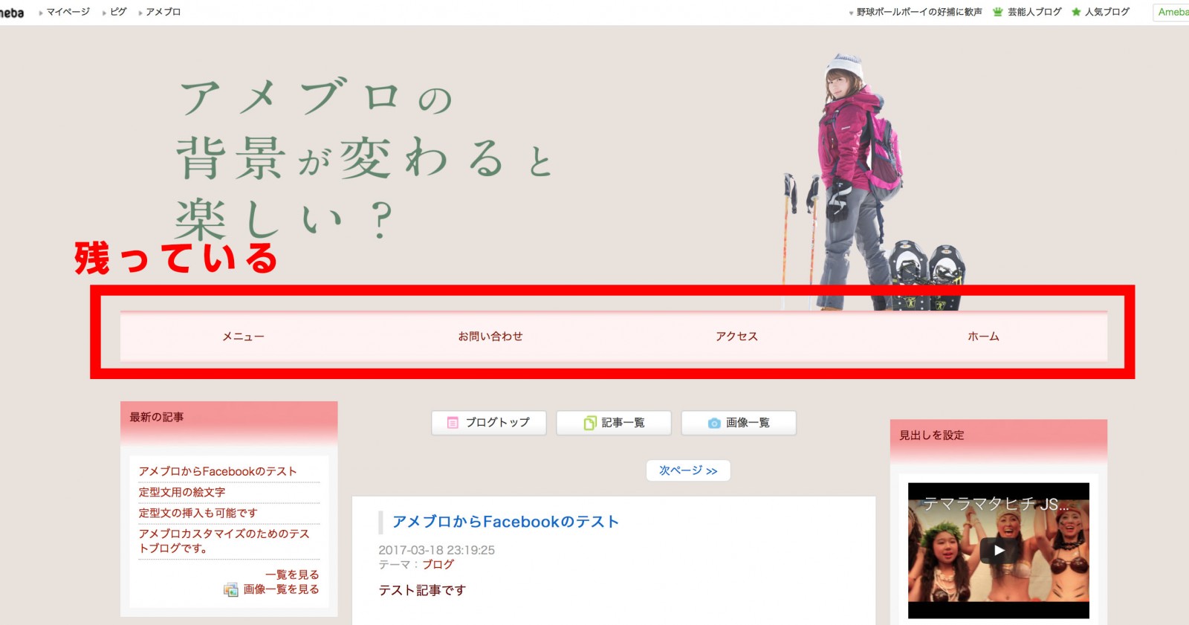Open the 野球ボールボーイの好捕に歓声 news headline
The width and height of the screenshot is (1189, 625).
919,12
